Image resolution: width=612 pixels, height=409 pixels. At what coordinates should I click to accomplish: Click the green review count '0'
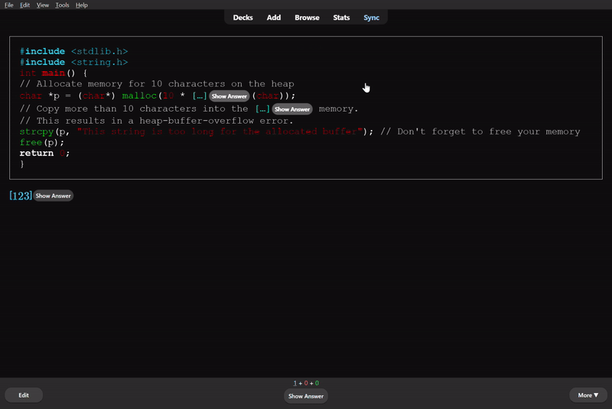pos(317,383)
